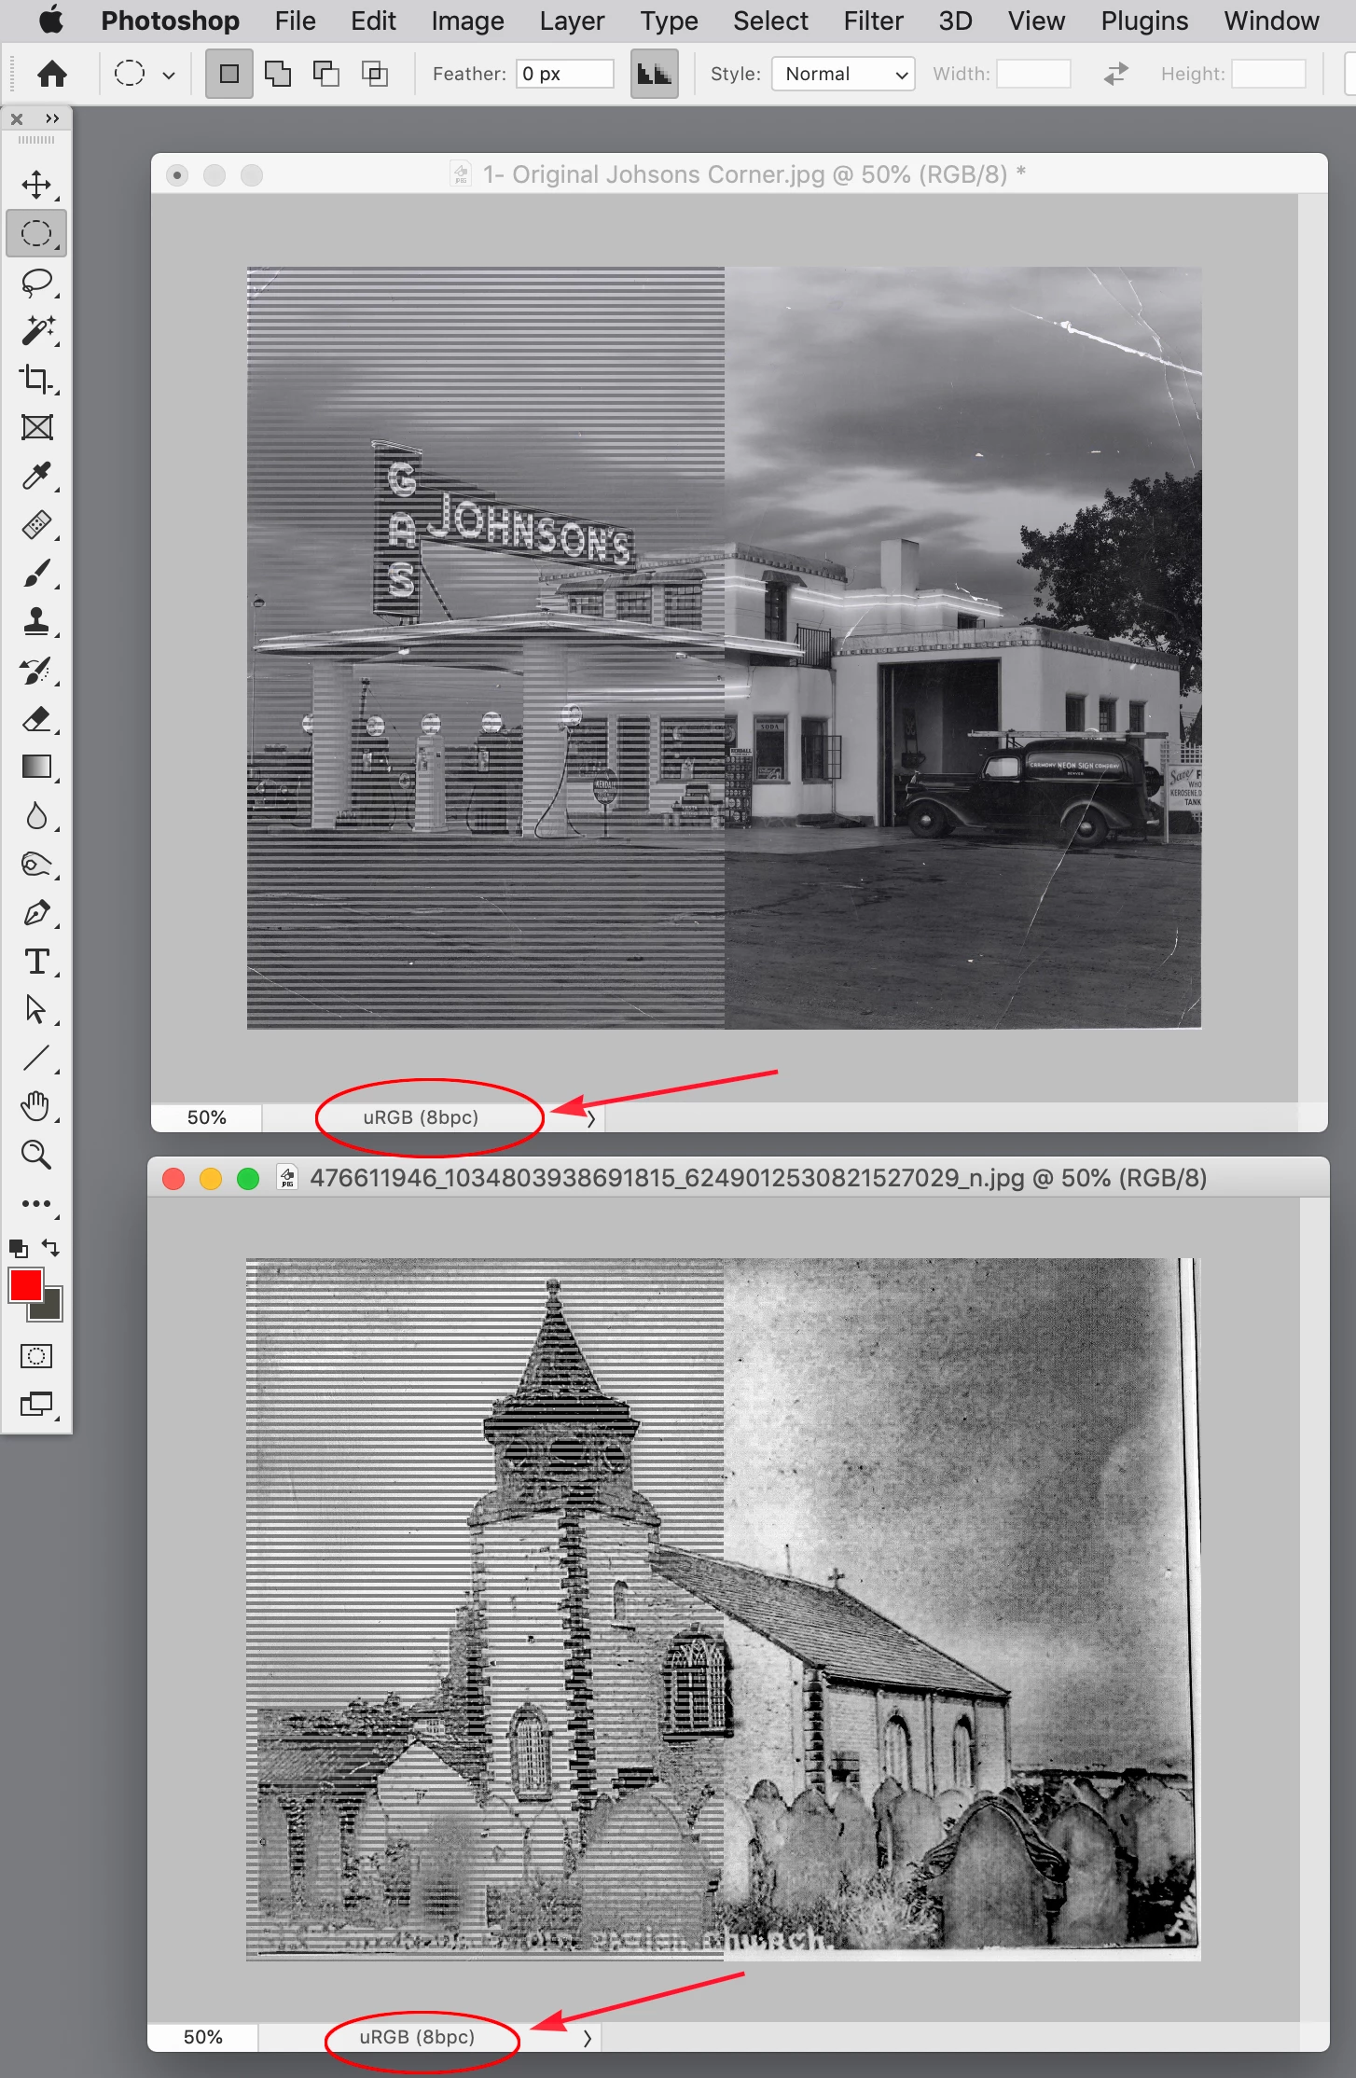Open the tool preset picker dropdown
1356x2078 pixels.
[144, 74]
